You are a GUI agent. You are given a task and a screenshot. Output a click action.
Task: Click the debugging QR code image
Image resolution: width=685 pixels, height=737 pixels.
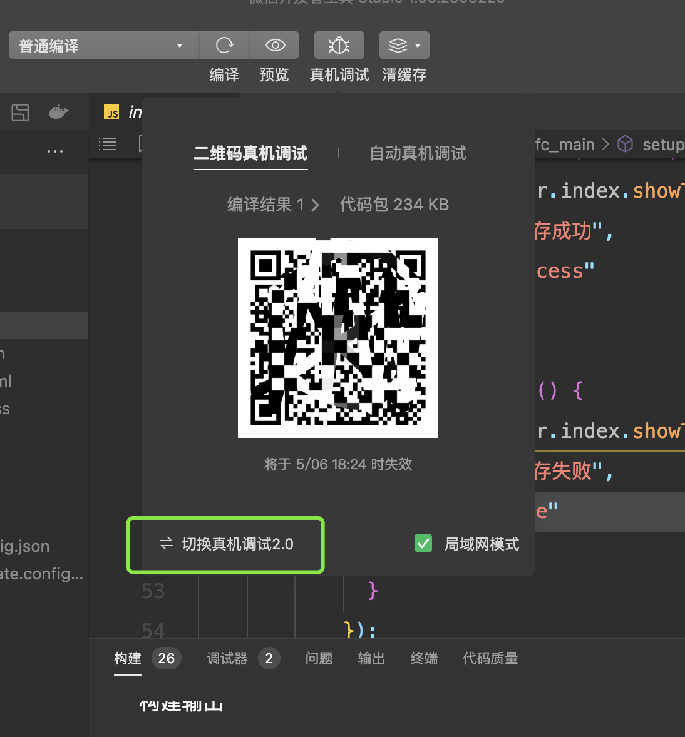point(337,337)
